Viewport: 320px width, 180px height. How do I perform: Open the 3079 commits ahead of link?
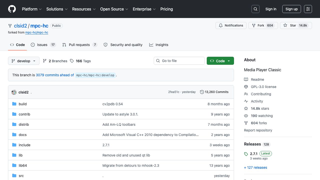[55, 75]
